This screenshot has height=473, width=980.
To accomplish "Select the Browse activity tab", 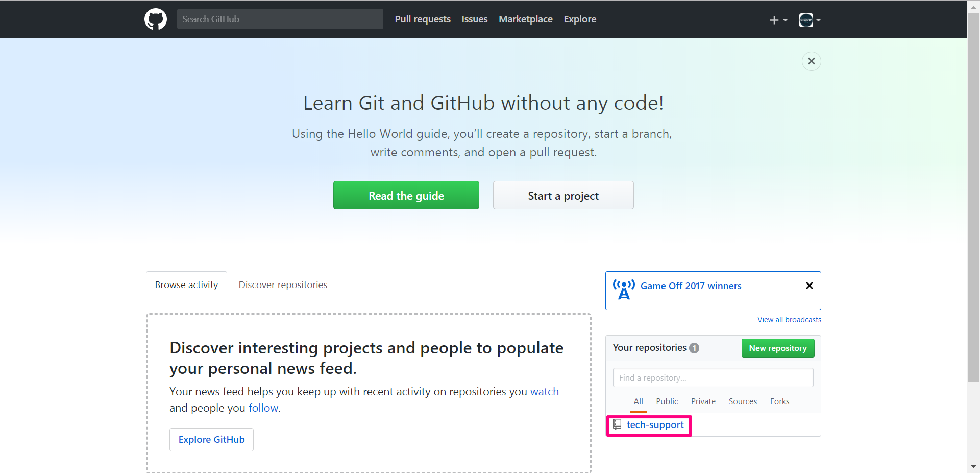I will click(x=187, y=284).
